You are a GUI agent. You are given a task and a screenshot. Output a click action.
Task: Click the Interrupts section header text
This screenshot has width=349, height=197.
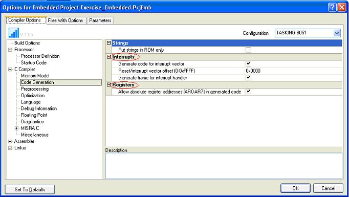[123, 57]
